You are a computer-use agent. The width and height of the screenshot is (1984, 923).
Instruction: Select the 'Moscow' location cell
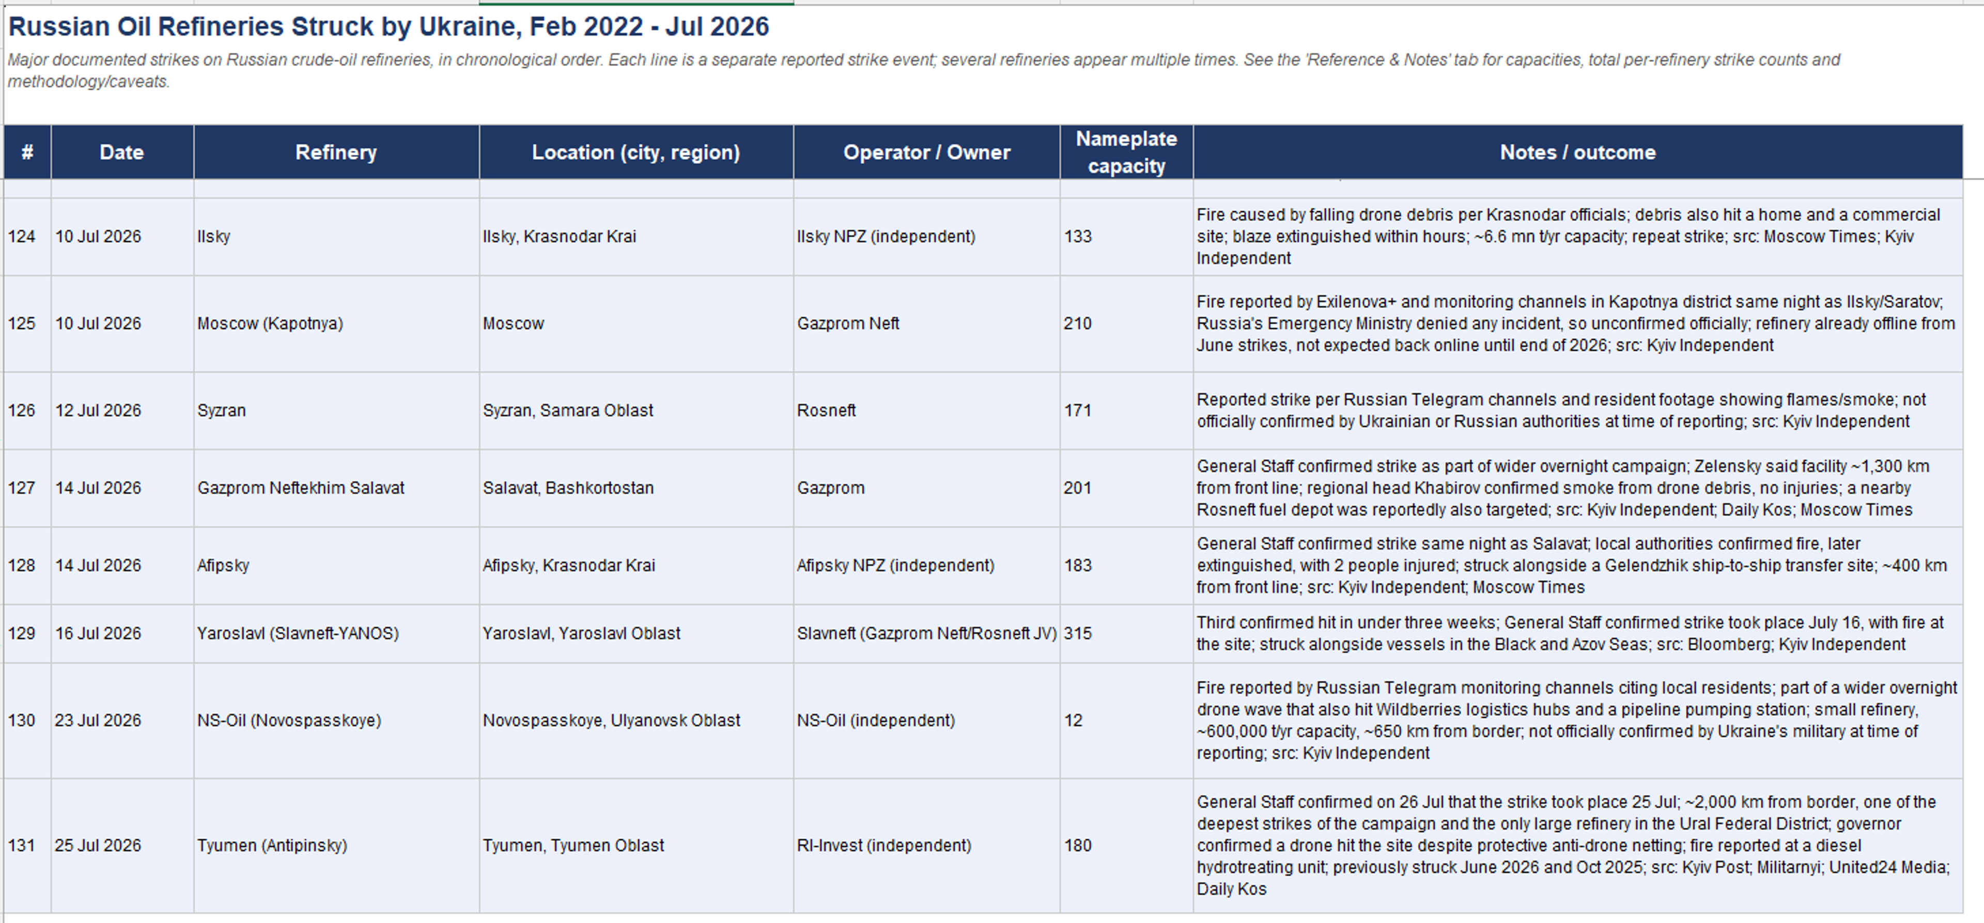[636, 324]
